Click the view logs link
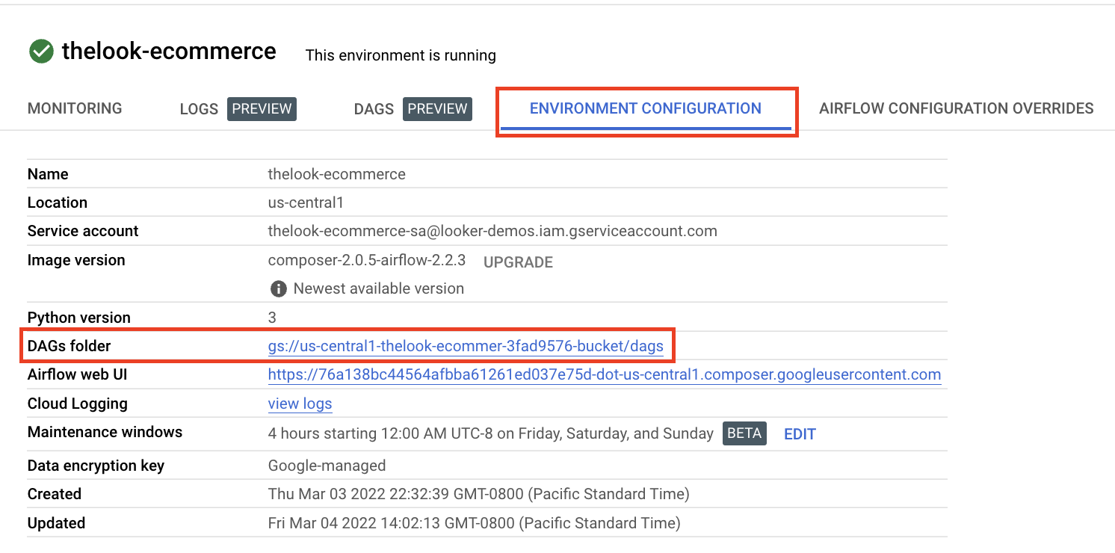 click(x=300, y=404)
